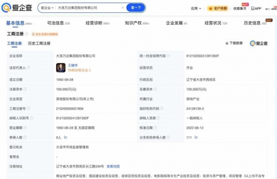Click the 登记机关 value 大连市市场监督管理局
The width and height of the screenshot is (277, 179).
(x=72, y=147)
